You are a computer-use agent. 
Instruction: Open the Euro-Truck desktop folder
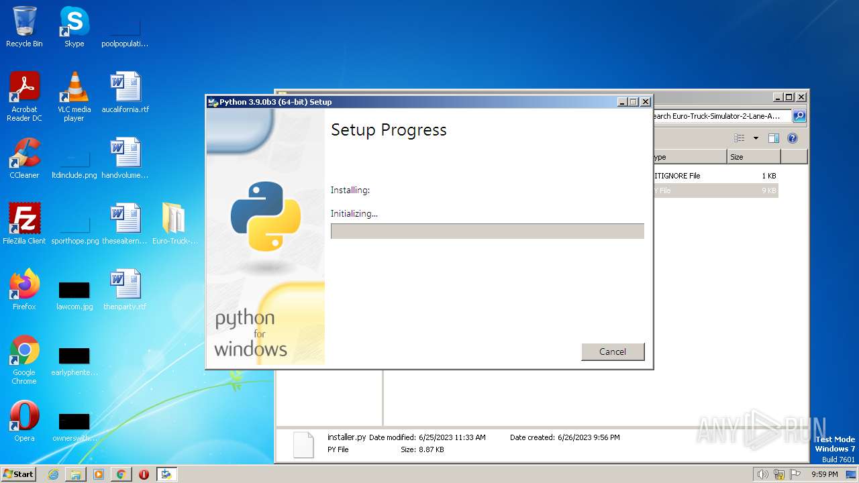pos(174,224)
